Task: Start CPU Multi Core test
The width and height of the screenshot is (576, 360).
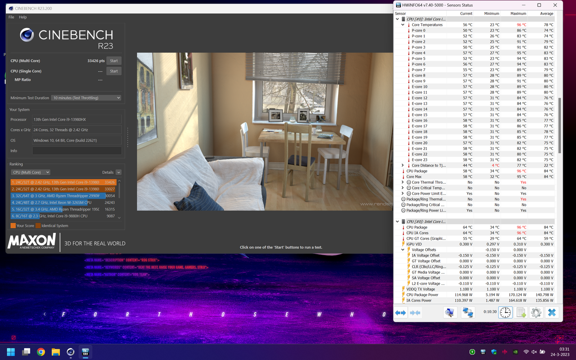Action: (x=114, y=61)
